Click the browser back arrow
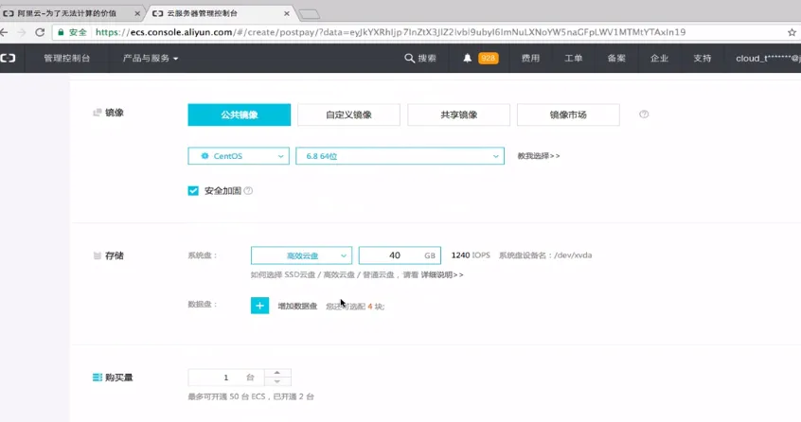The image size is (801, 422). 4,32
